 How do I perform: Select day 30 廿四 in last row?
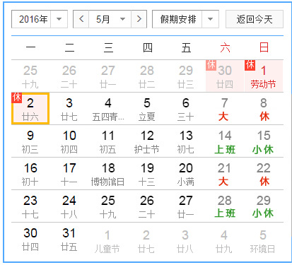30,239
